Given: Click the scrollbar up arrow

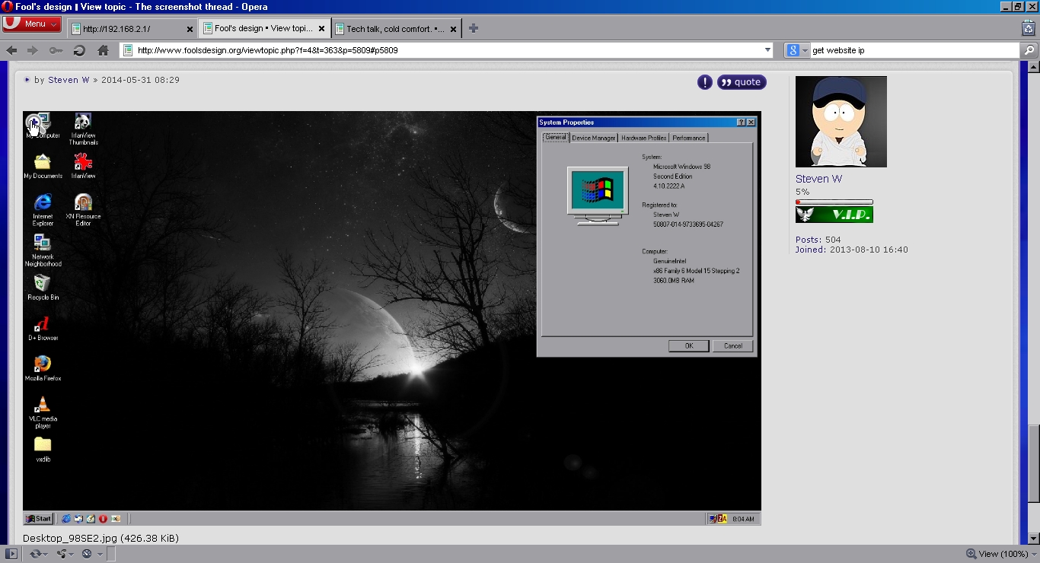Looking at the screenshot, I should click(1033, 67).
